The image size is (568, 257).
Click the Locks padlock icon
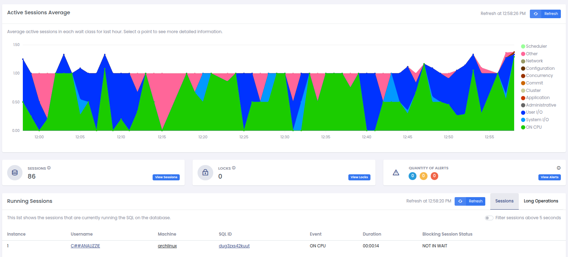[x=205, y=173]
